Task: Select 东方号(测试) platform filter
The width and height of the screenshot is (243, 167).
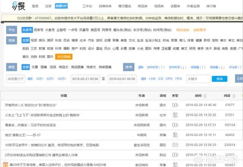Action: (x=142, y=30)
